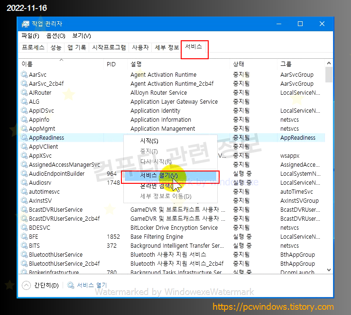Click PID 1748 of Audiosrv
Screen dimensions: 351x315
pos(113,182)
